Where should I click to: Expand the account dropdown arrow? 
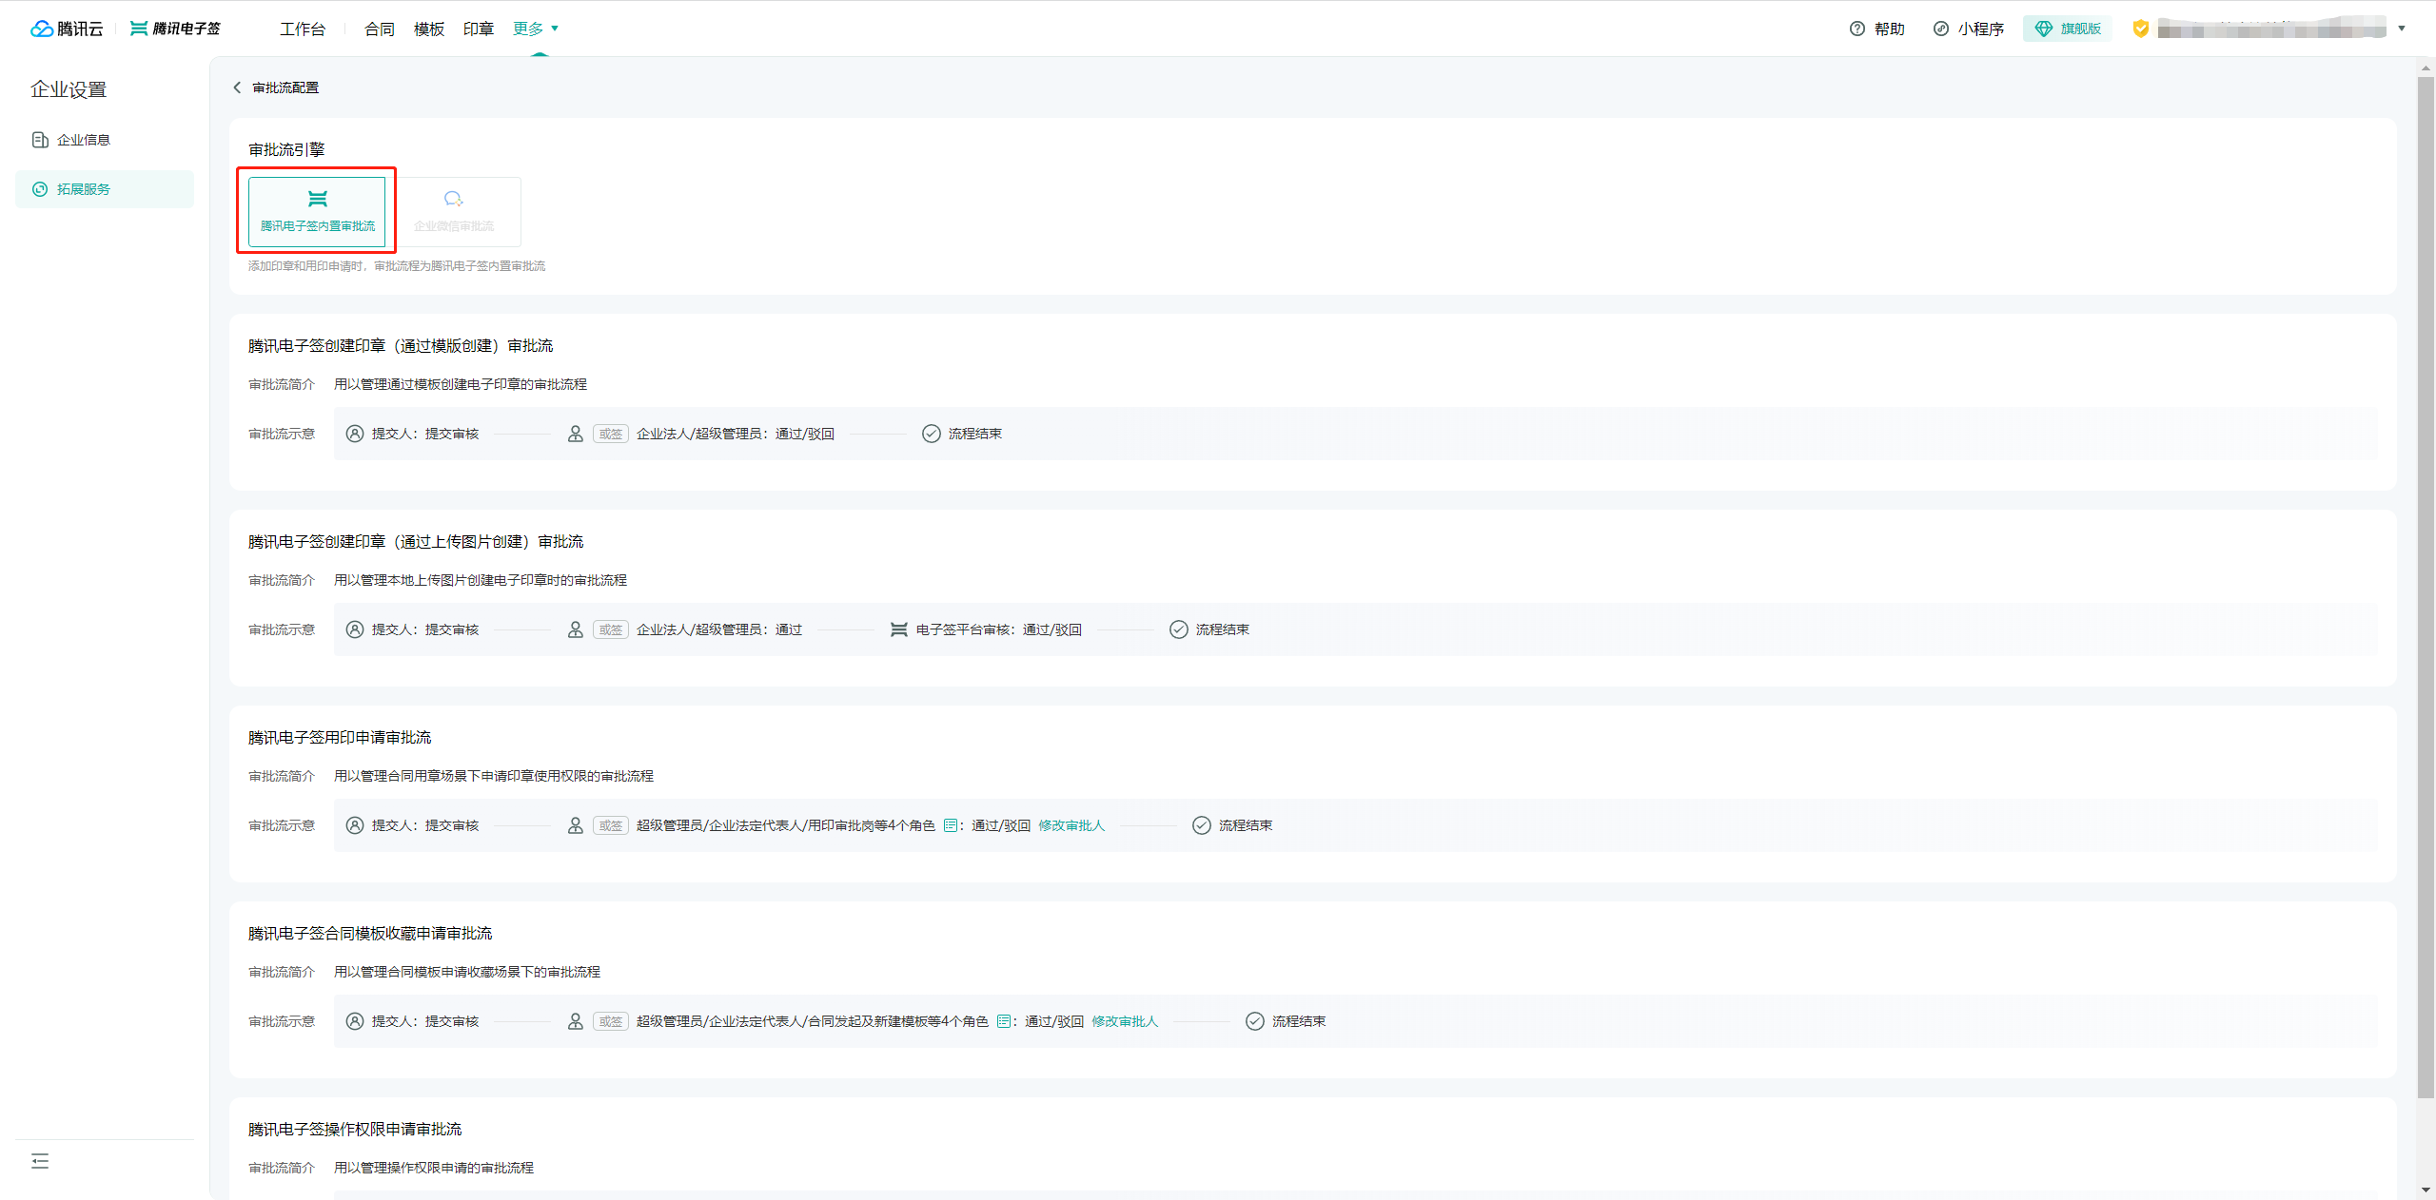pos(2402,29)
